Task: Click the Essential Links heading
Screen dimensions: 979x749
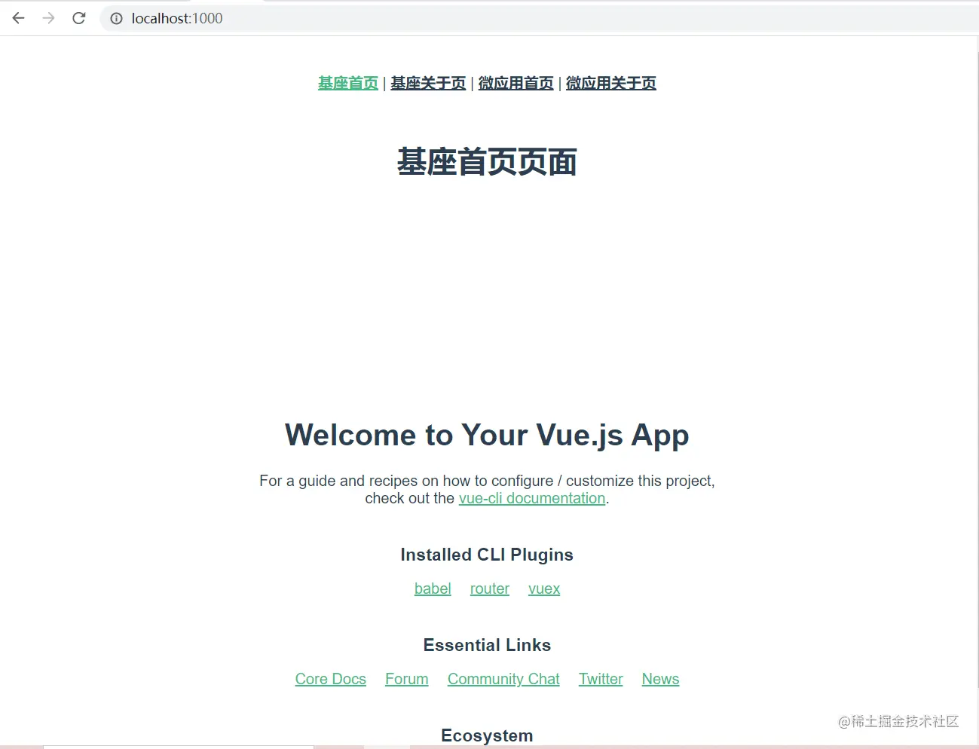Action: (487, 645)
